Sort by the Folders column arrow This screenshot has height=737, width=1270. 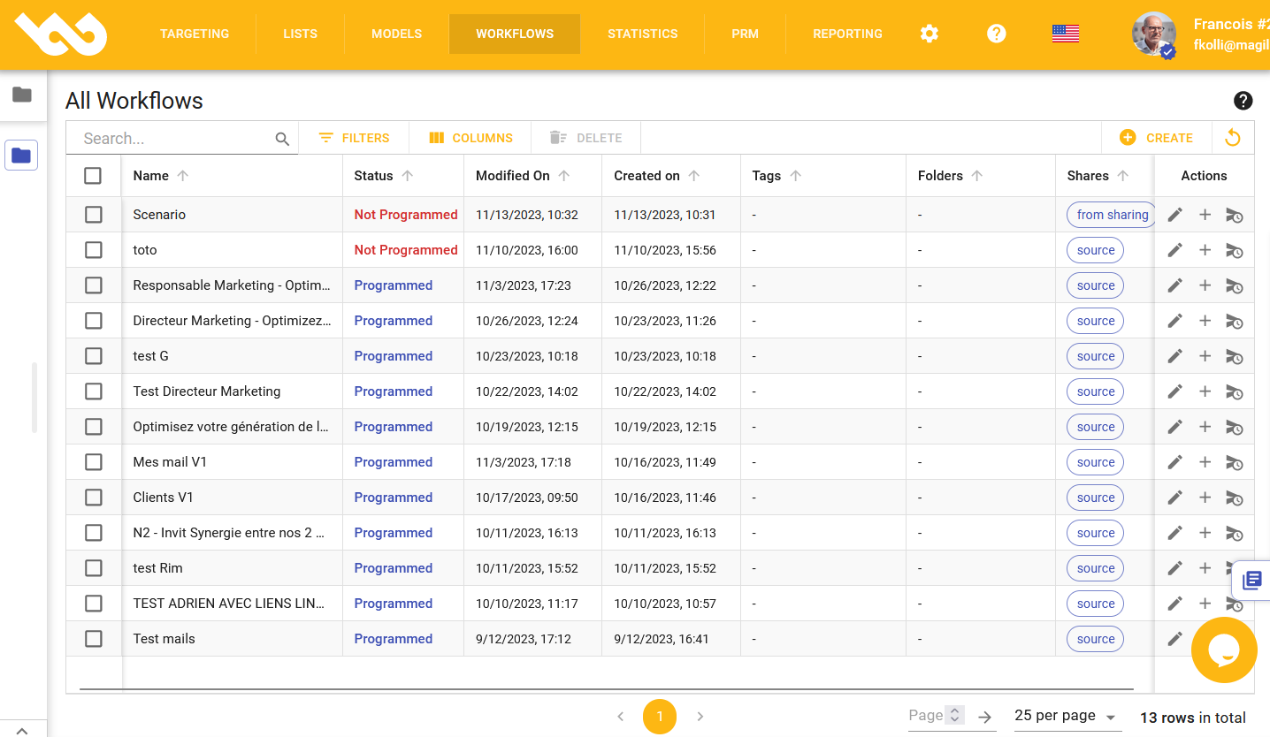click(977, 176)
